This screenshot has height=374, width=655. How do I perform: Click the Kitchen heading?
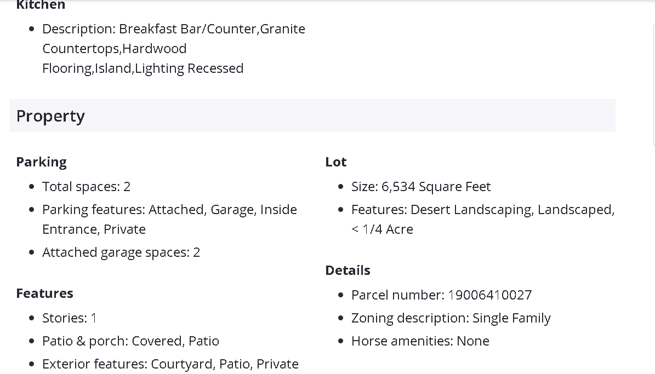point(41,5)
